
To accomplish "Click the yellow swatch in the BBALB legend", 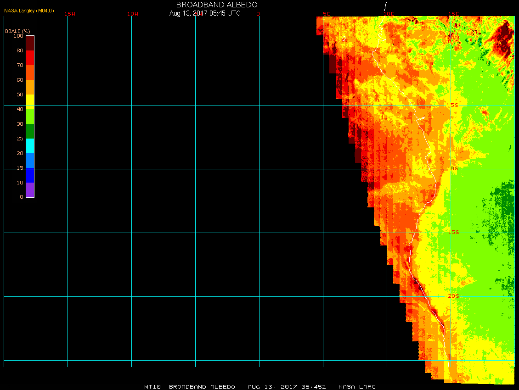I will point(30,101).
